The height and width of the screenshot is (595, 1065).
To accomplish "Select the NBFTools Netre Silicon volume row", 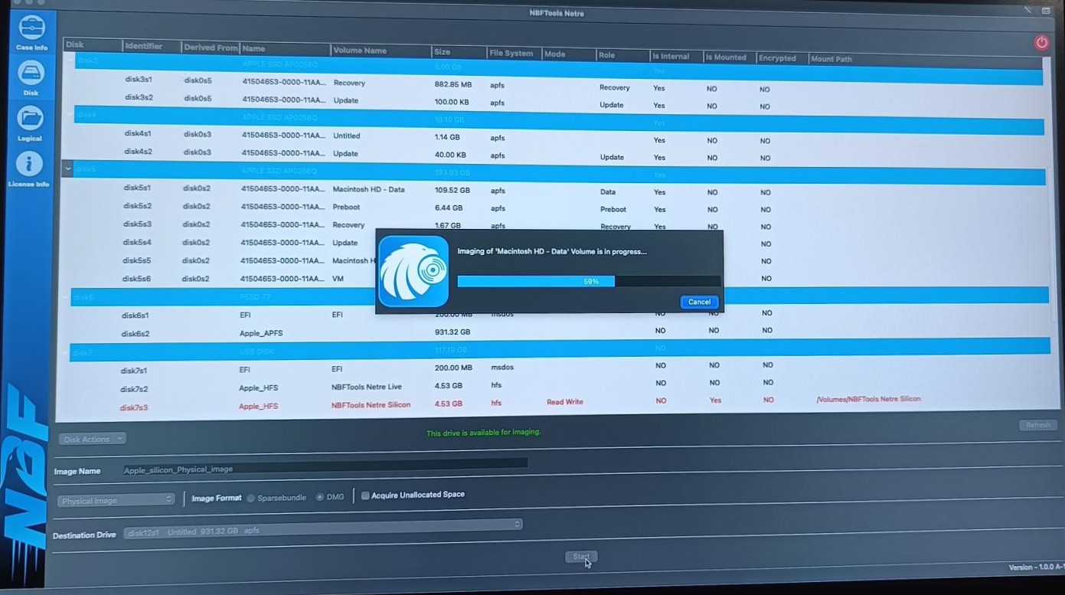I will pyautogui.click(x=559, y=404).
